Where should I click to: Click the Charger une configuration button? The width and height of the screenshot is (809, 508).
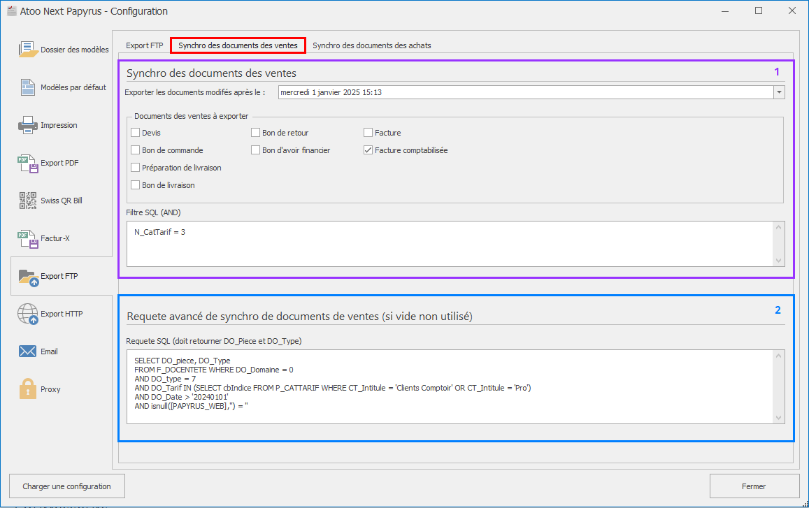coord(66,486)
